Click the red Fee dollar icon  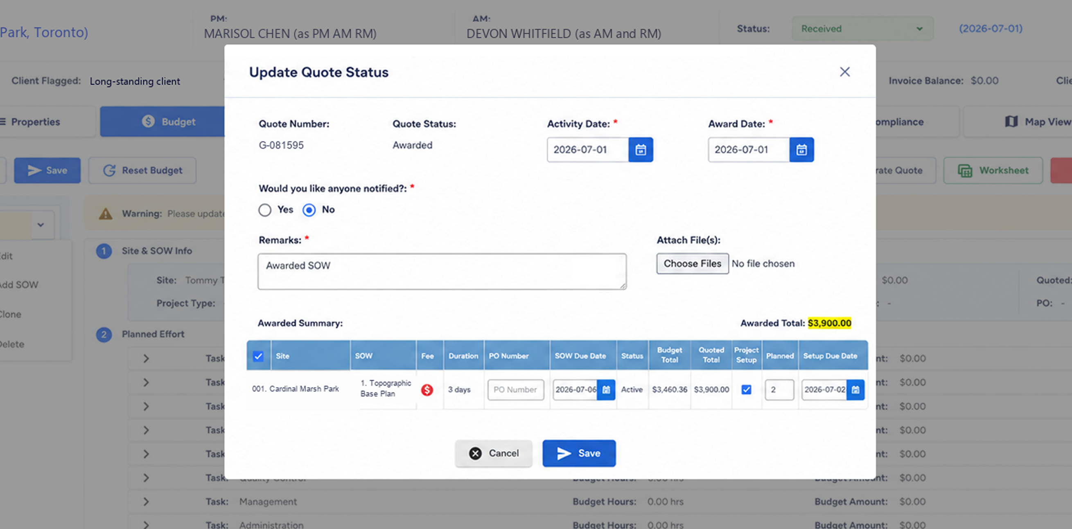(x=427, y=389)
